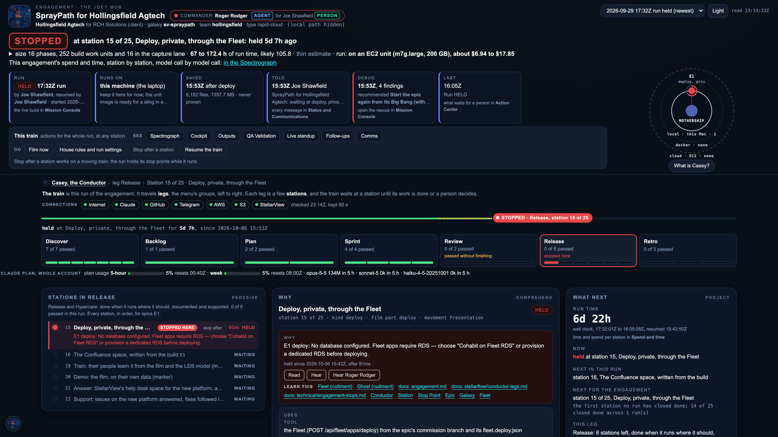Image resolution: width=778 pixels, height=437 pixels.
Task: Select the station 20 Demo radio circle
Action: click(55, 377)
